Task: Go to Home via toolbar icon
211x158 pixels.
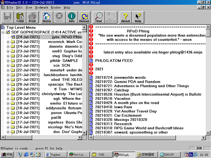Action: [x=47, y=17]
